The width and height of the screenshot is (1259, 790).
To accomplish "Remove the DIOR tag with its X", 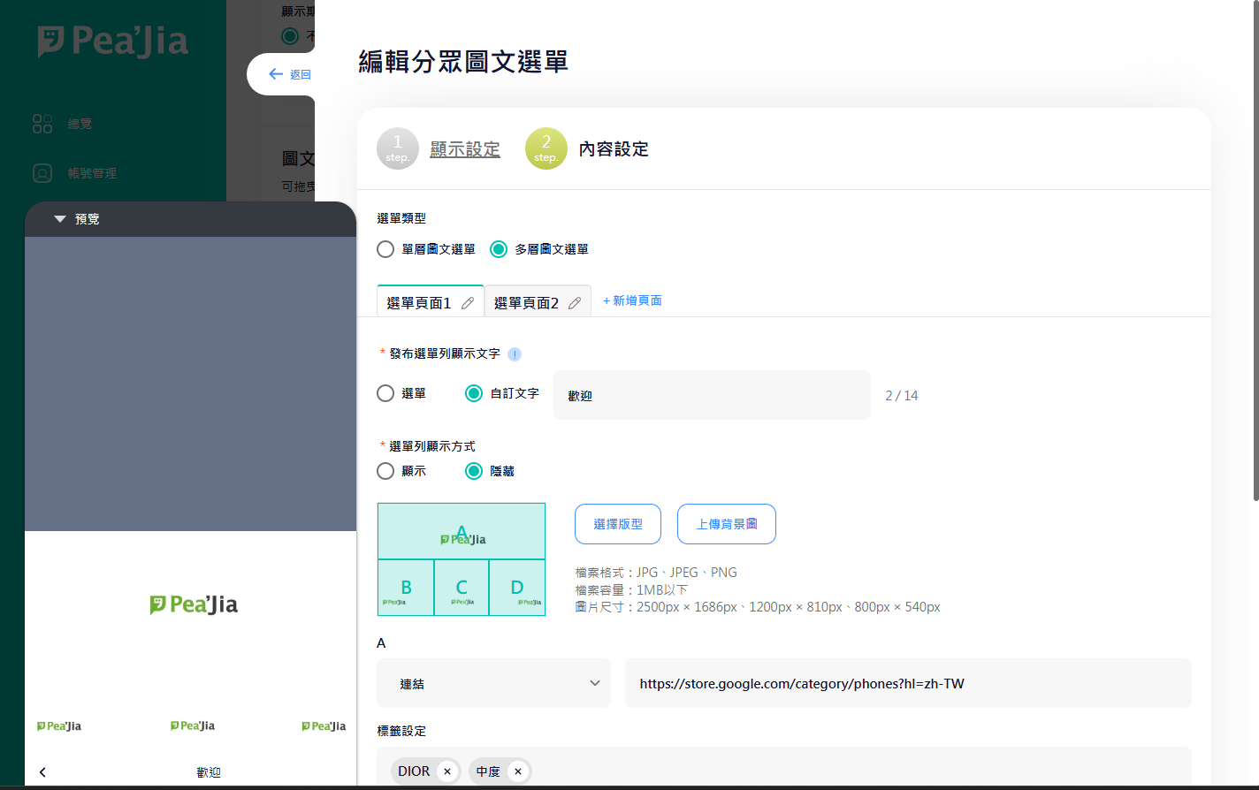I will [447, 771].
